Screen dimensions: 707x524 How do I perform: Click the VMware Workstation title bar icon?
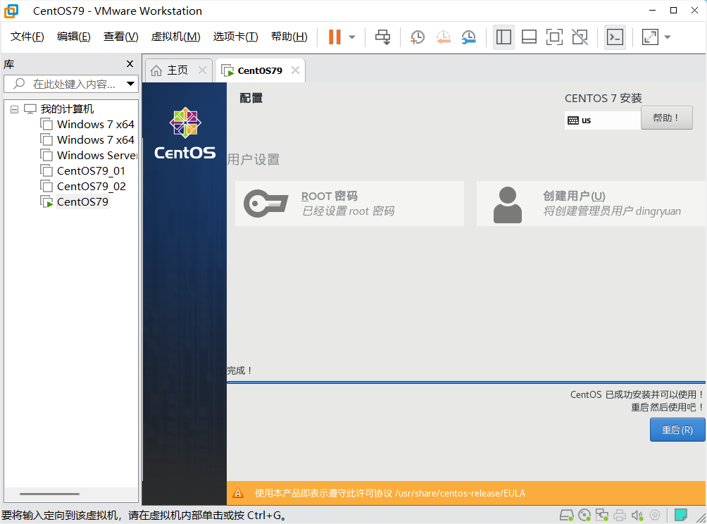point(11,11)
